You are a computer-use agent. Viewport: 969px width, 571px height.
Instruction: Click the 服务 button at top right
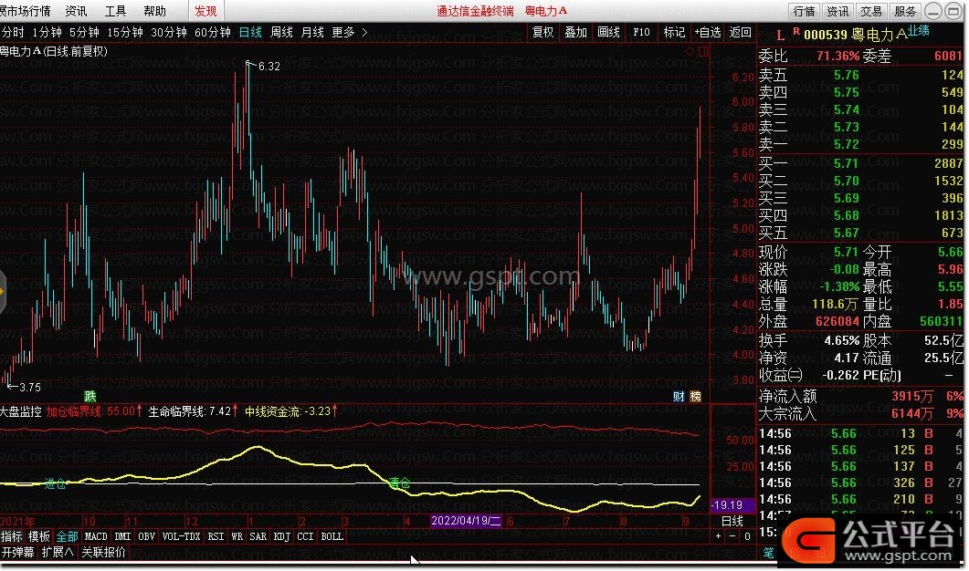click(905, 11)
